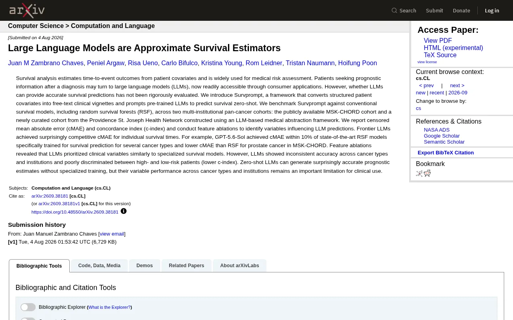The image size is (513, 320).
Task: Open the recent listings link
Action: click(x=437, y=93)
